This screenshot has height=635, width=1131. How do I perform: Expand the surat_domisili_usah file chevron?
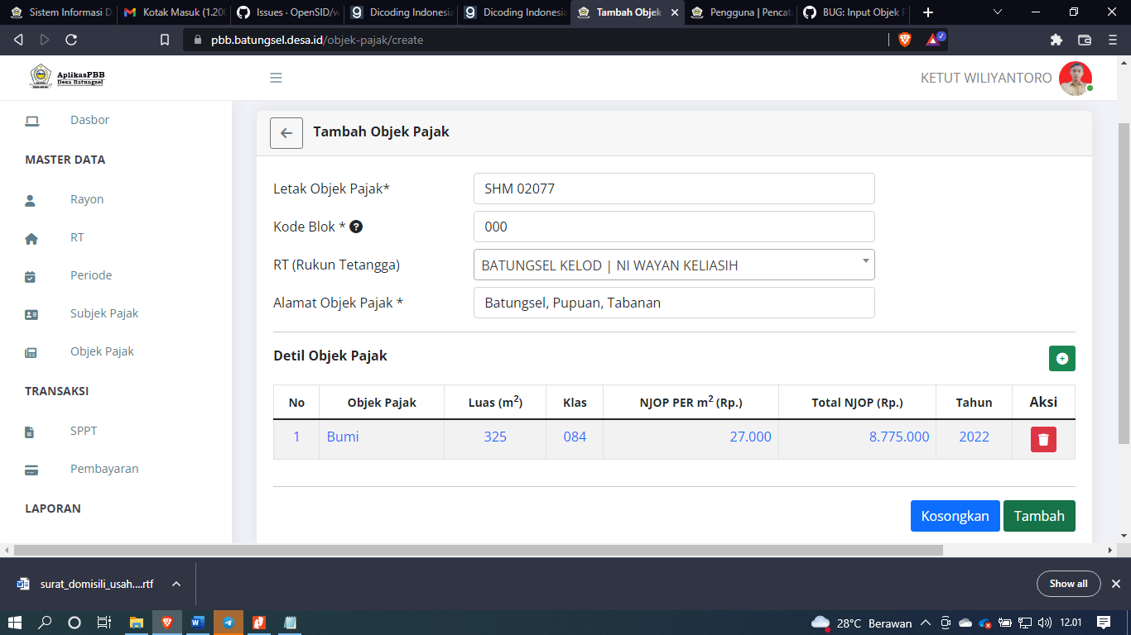click(175, 583)
